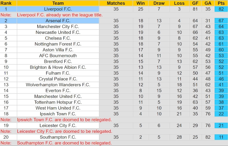Image resolution: width=228 pixels, height=146 pixels.
Task: Click the Liverpool title-win note row
Action: [x=59, y=15]
